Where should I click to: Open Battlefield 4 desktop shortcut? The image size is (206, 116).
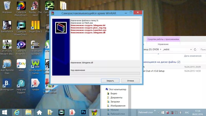point(7,27)
